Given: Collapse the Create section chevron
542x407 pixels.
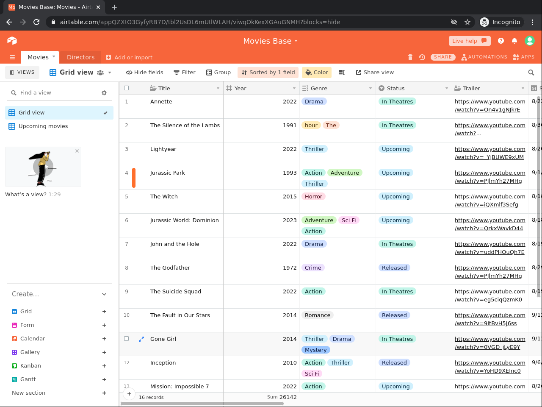Looking at the screenshot, I should point(104,294).
